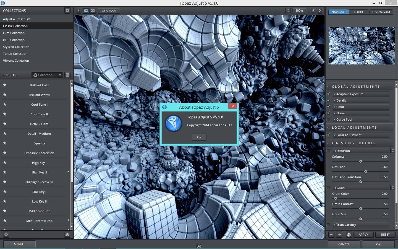Collapse the Finishing Touches group
The image size is (398, 249).
point(328,143)
